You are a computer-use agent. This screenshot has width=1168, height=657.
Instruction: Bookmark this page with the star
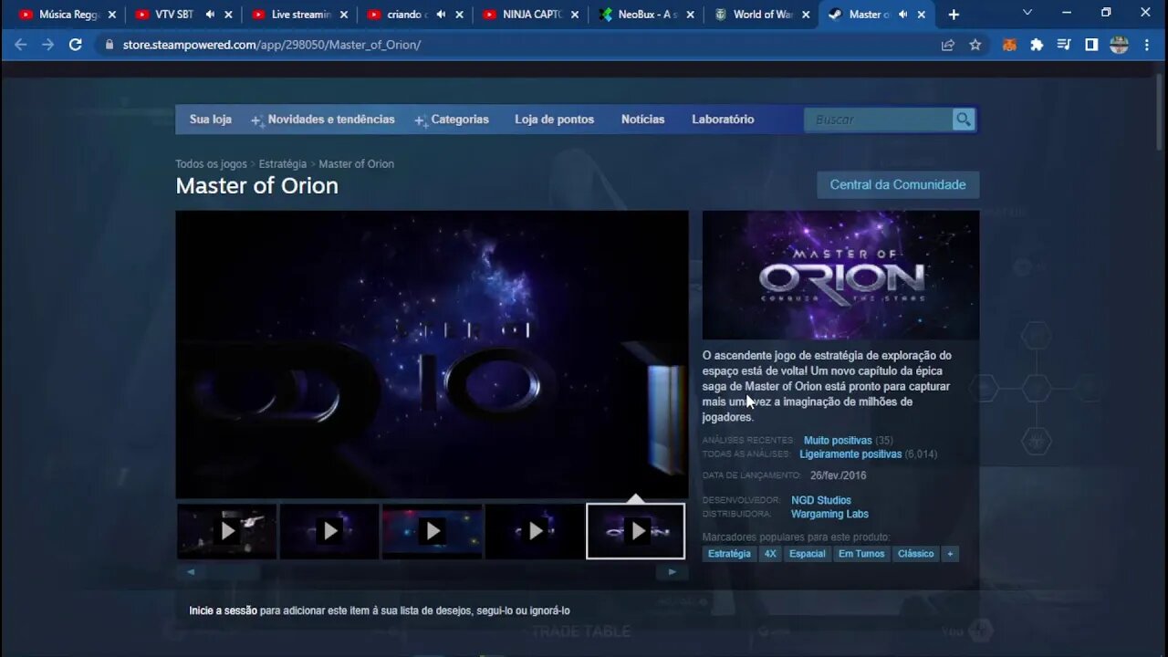[x=975, y=45]
